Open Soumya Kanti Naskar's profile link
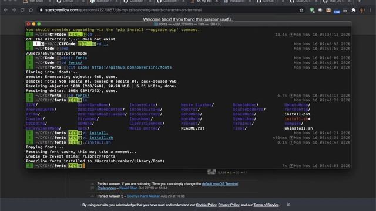This screenshot has height=211, width=376. 143,196
